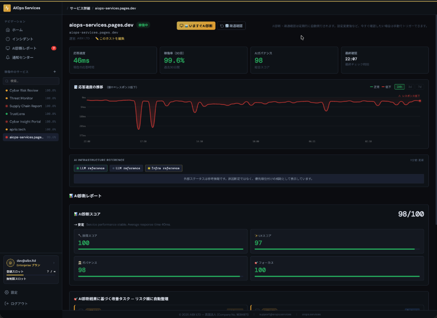Select the 7d time range tab
437x318 pixels.
420,87
